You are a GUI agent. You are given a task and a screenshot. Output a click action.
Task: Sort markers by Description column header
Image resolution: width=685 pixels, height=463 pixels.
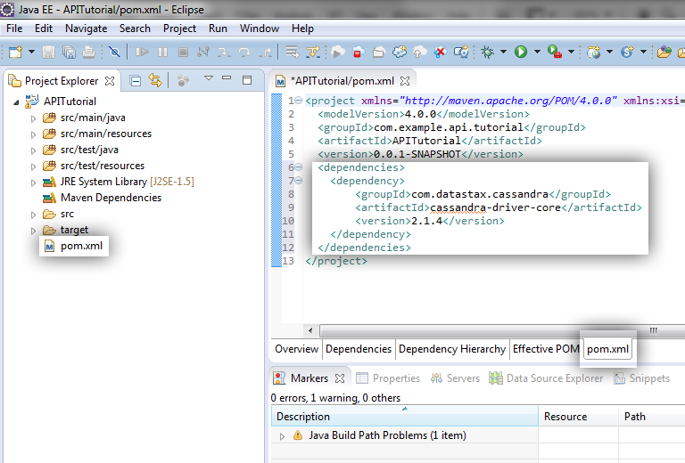point(405,417)
